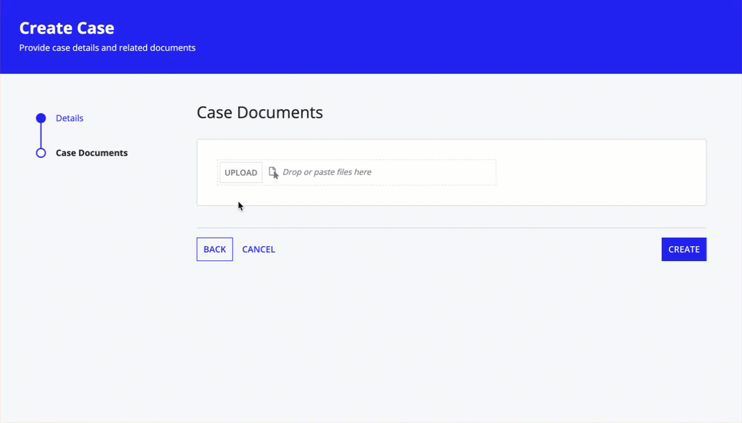
Task: Click the blue header banner subtitle text
Action: 107,47
